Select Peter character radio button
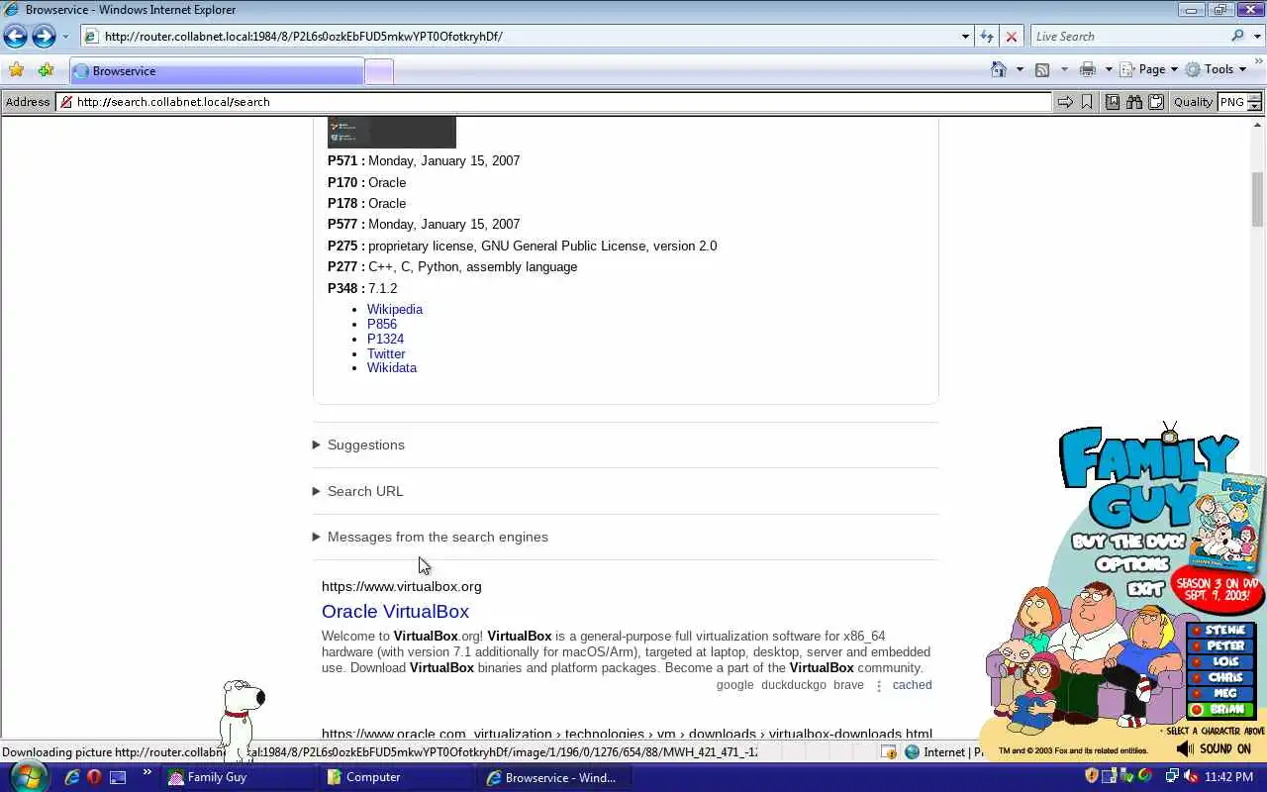The image size is (1267, 792). coord(1196,645)
